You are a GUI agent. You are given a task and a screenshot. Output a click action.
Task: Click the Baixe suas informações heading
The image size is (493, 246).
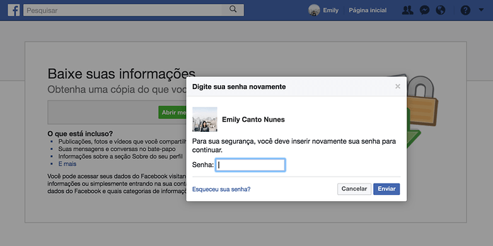(x=122, y=74)
